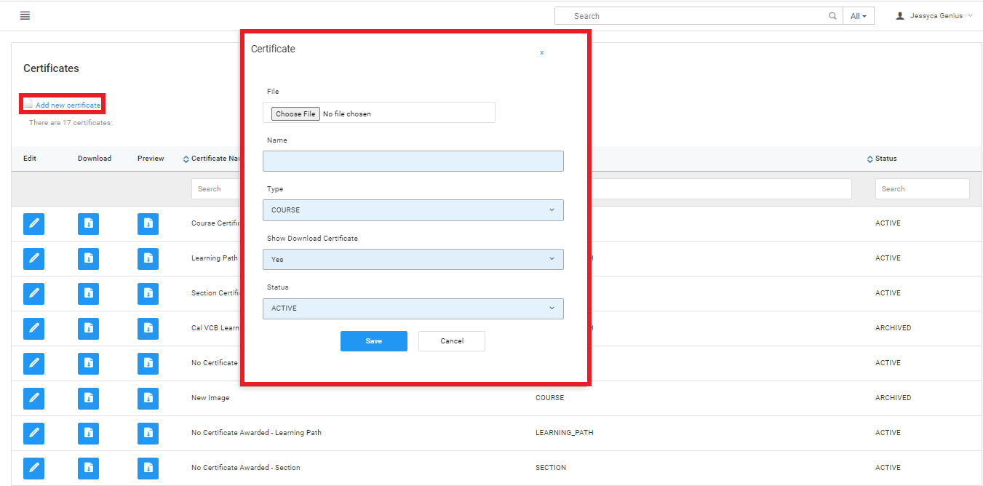The height and width of the screenshot is (486, 983).
Task: Click the Save button in the dialog
Action: [373, 341]
